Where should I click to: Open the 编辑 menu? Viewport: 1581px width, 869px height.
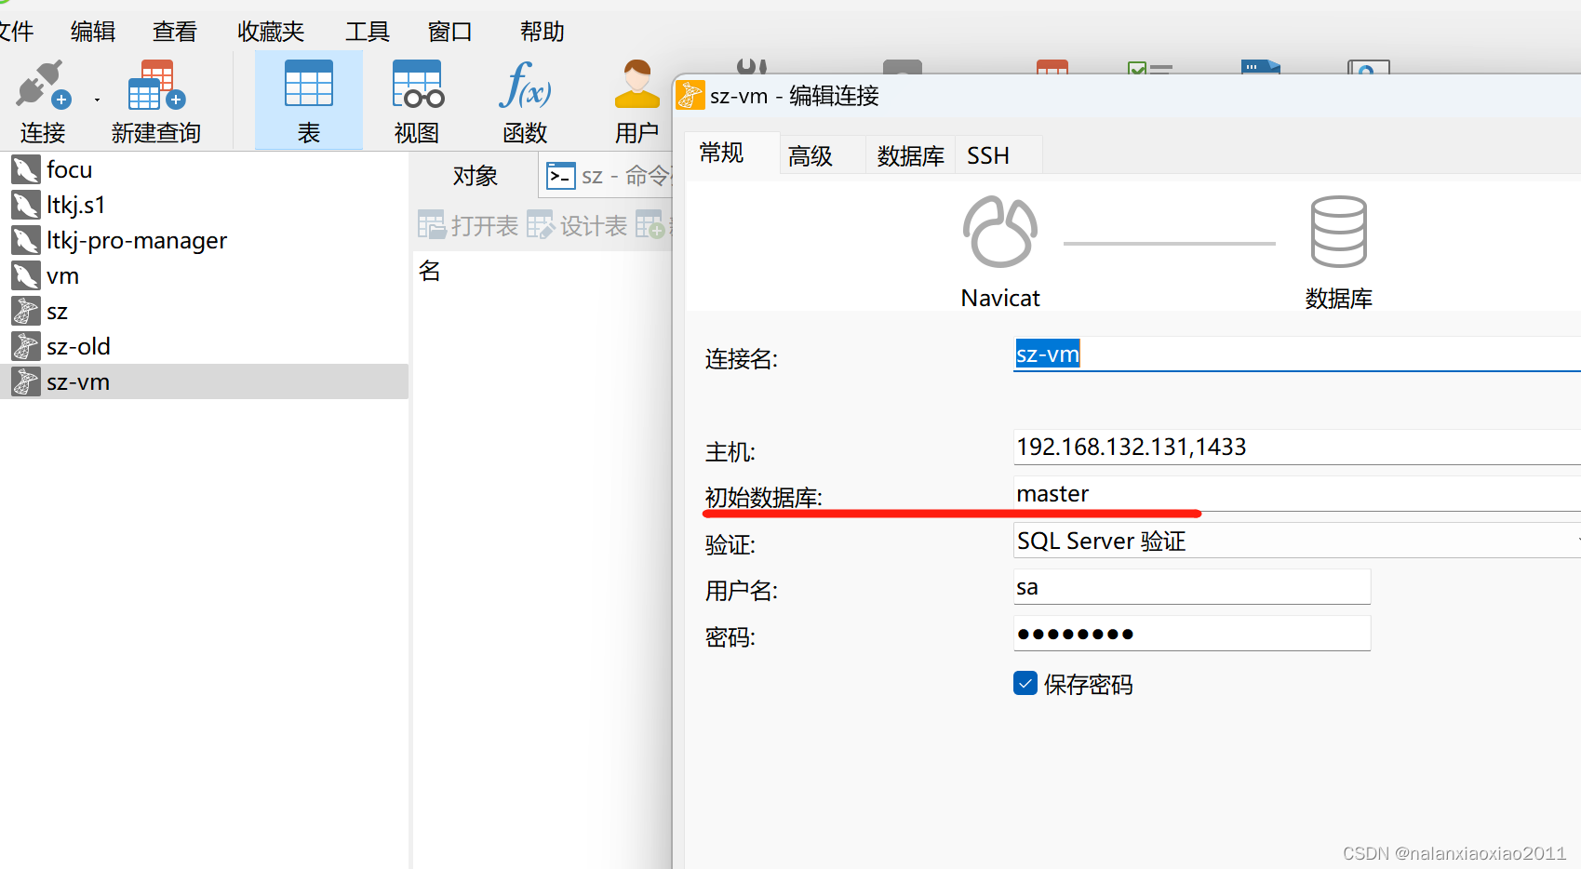(x=93, y=32)
